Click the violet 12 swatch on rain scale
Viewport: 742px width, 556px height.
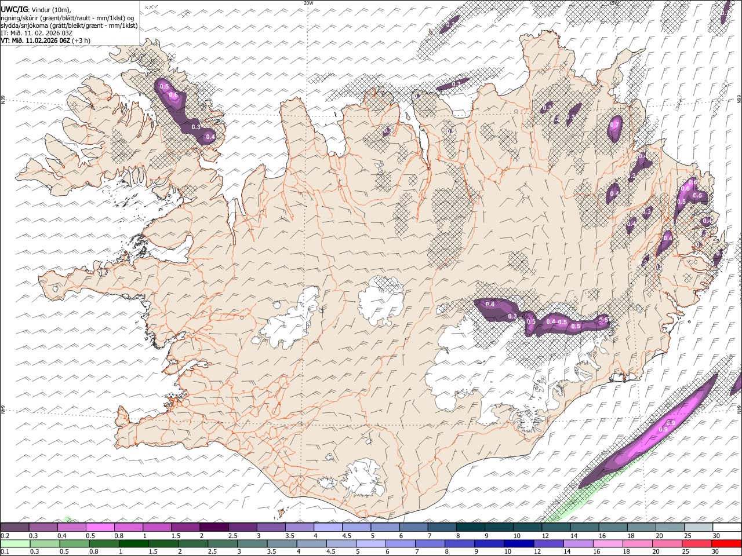click(x=549, y=543)
